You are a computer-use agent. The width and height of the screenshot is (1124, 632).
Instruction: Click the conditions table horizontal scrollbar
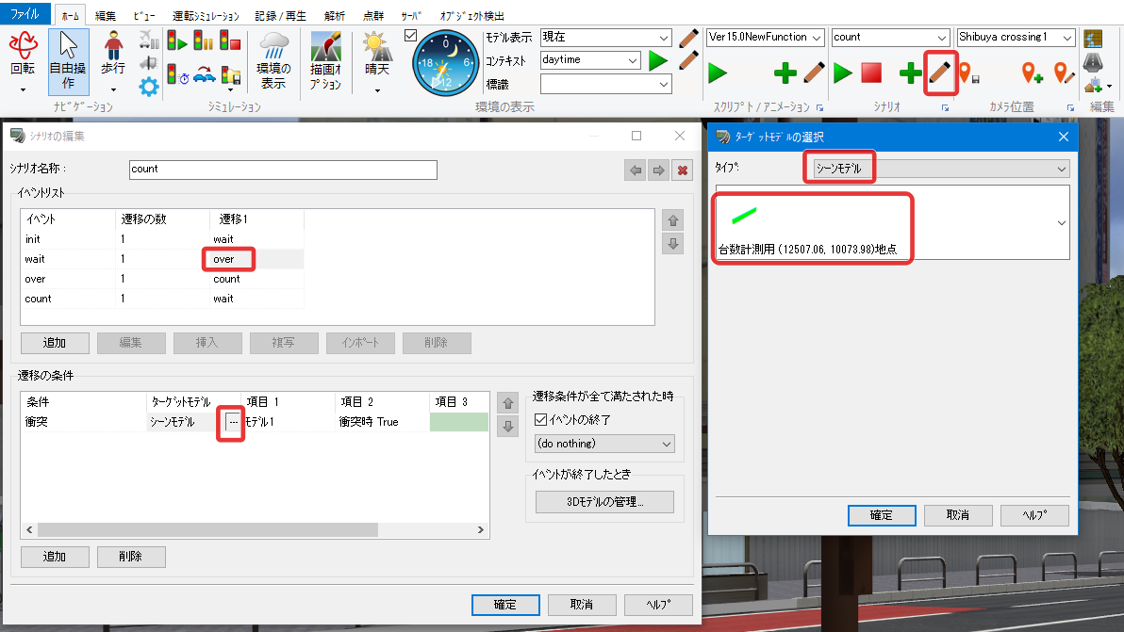pyautogui.click(x=207, y=529)
